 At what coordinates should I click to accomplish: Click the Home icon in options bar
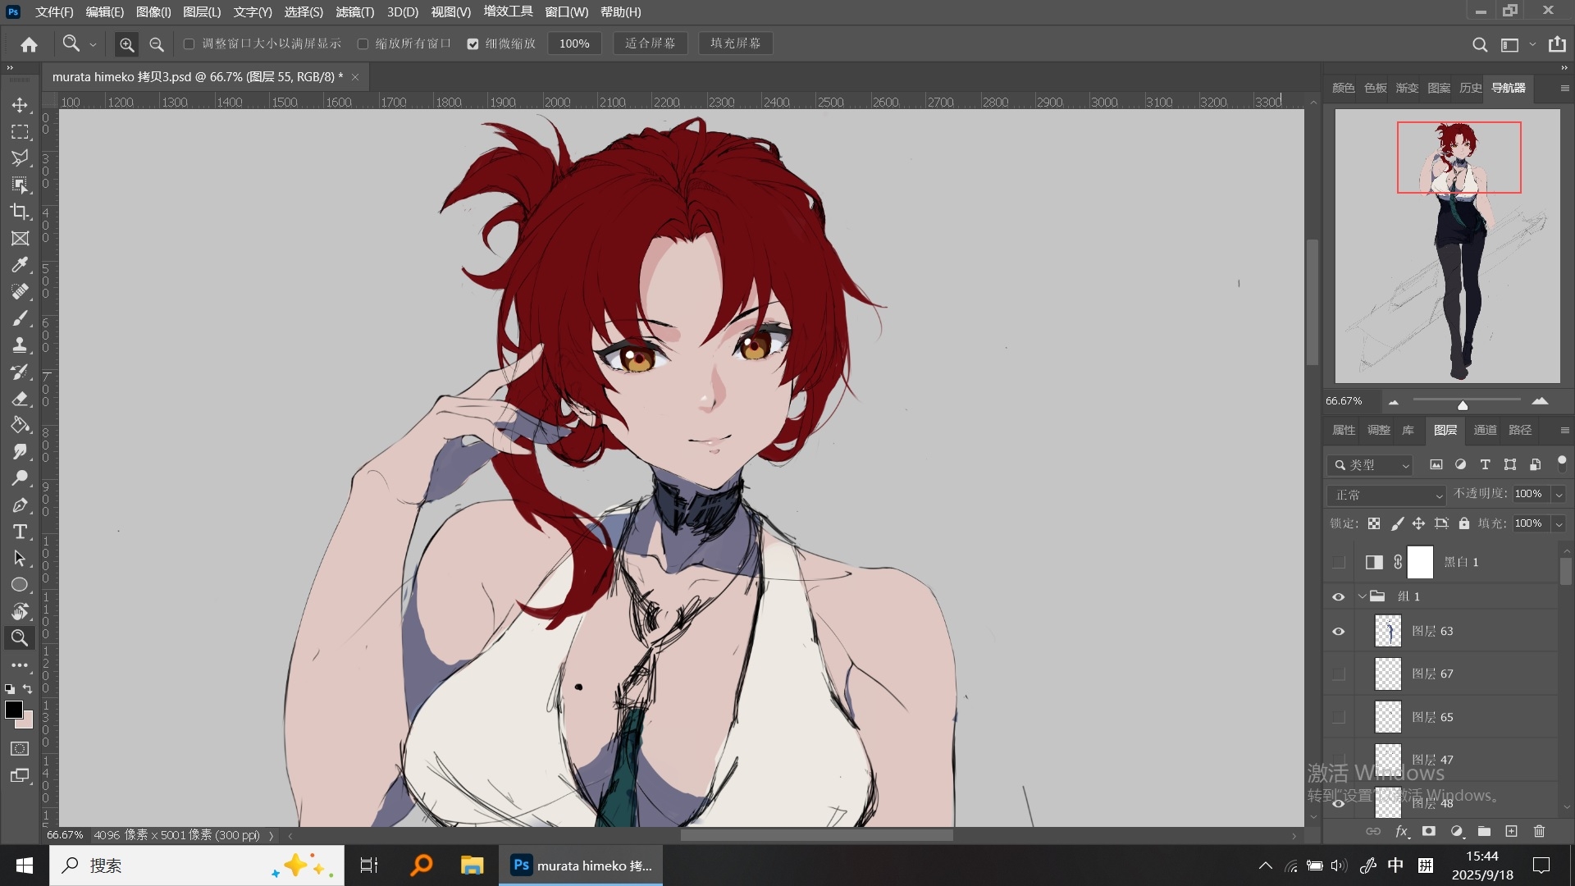click(29, 44)
